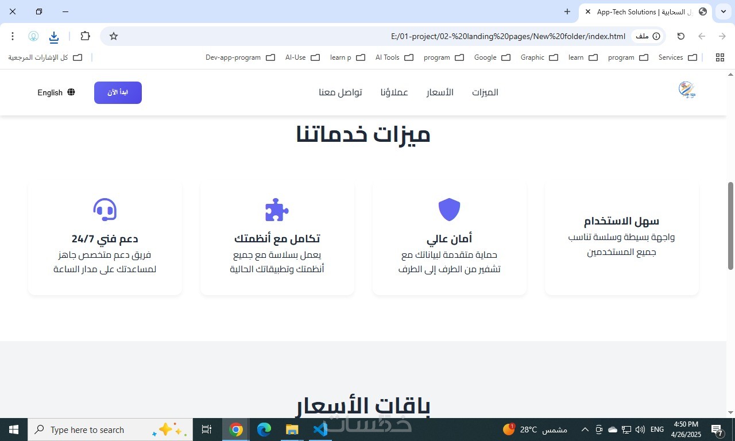Click the تكامل مع أنظمتك card heading
This screenshot has height=441, width=735.
(277, 238)
